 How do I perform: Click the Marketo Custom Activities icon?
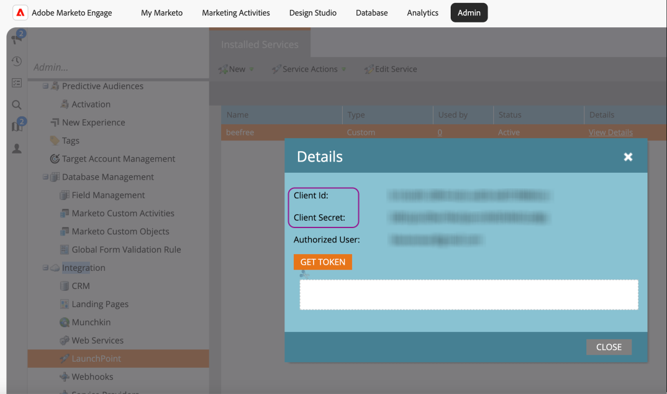pyautogui.click(x=65, y=213)
